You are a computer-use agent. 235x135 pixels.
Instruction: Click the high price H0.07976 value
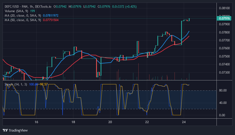point(75,7)
